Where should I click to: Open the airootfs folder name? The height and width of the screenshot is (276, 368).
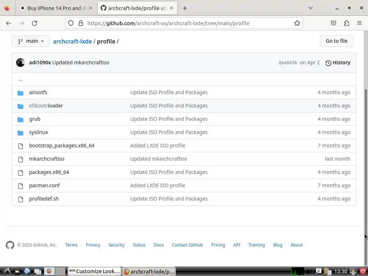click(x=38, y=92)
